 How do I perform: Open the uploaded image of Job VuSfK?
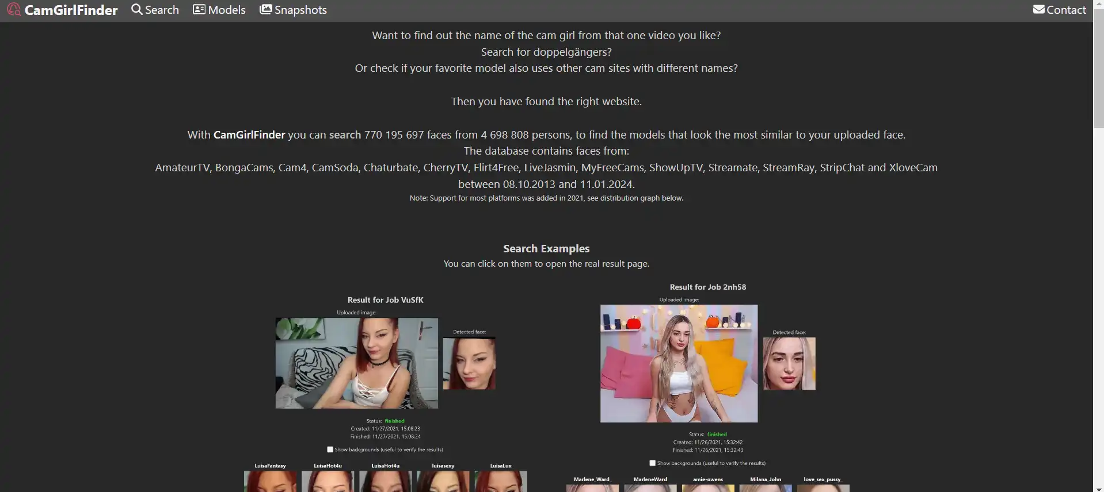coord(356,363)
